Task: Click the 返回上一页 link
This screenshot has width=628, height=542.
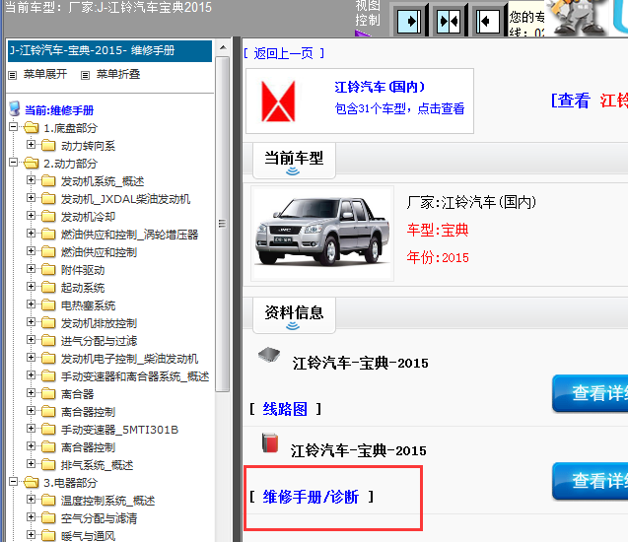Action: pos(284,53)
